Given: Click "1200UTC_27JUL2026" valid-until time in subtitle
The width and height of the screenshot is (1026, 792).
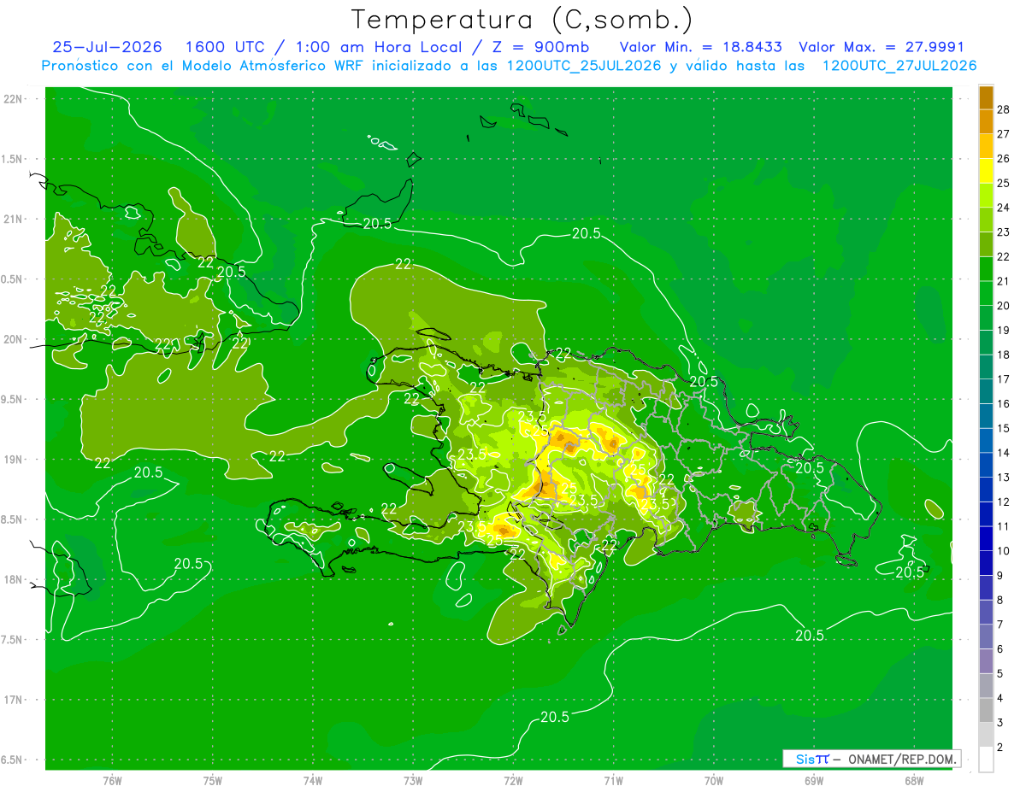Looking at the screenshot, I should pyautogui.click(x=899, y=66).
